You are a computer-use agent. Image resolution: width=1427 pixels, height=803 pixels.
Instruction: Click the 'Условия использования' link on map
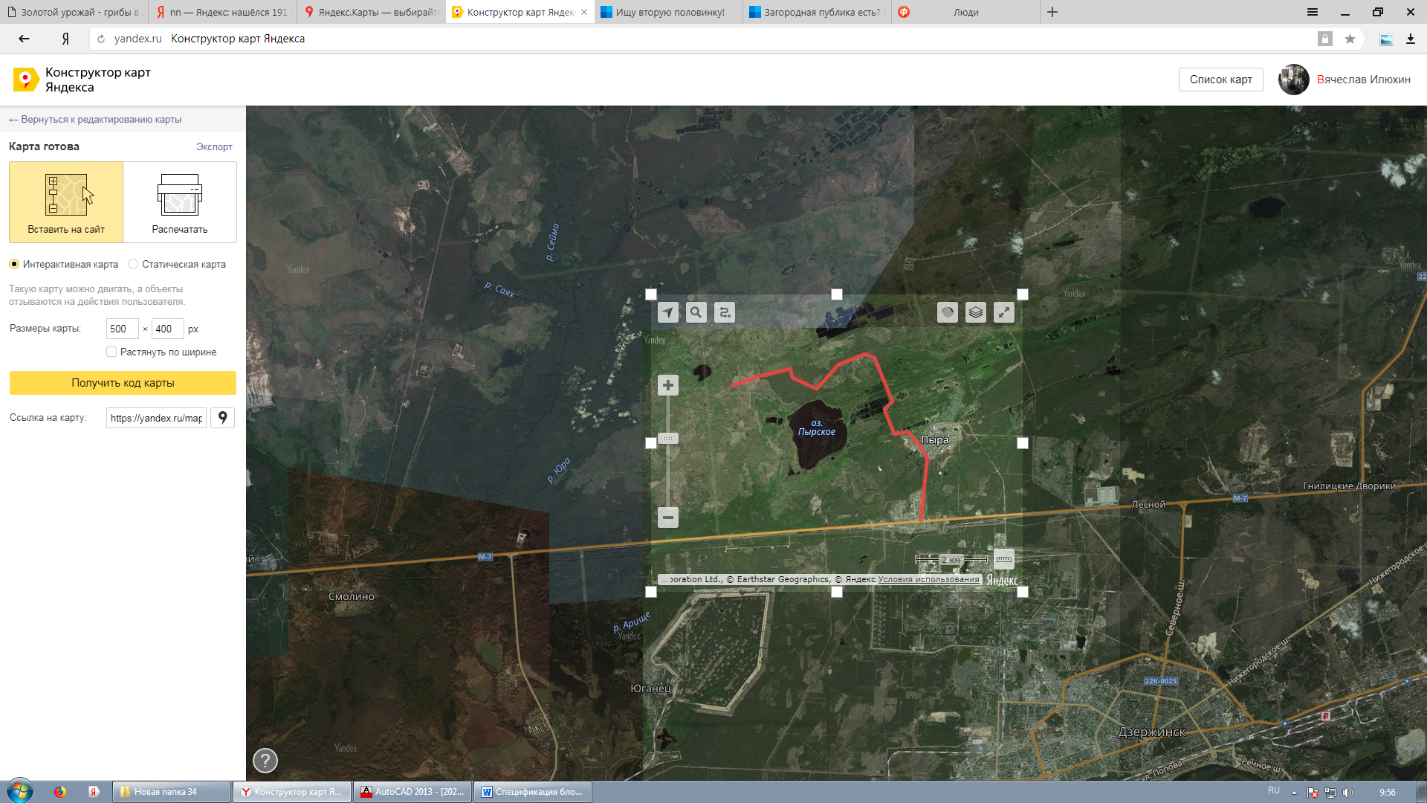coord(928,579)
